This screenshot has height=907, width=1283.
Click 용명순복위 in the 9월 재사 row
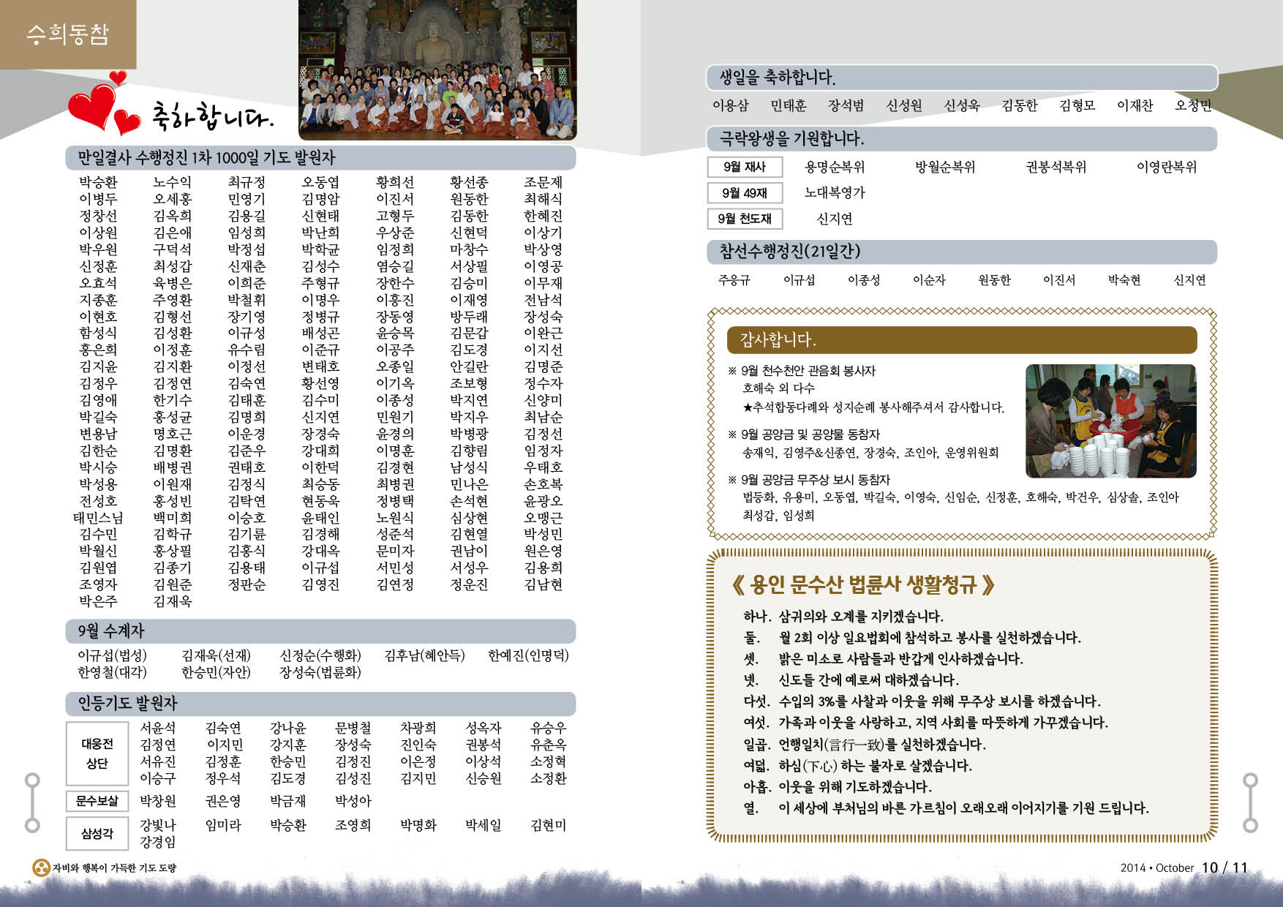pyautogui.click(x=835, y=168)
